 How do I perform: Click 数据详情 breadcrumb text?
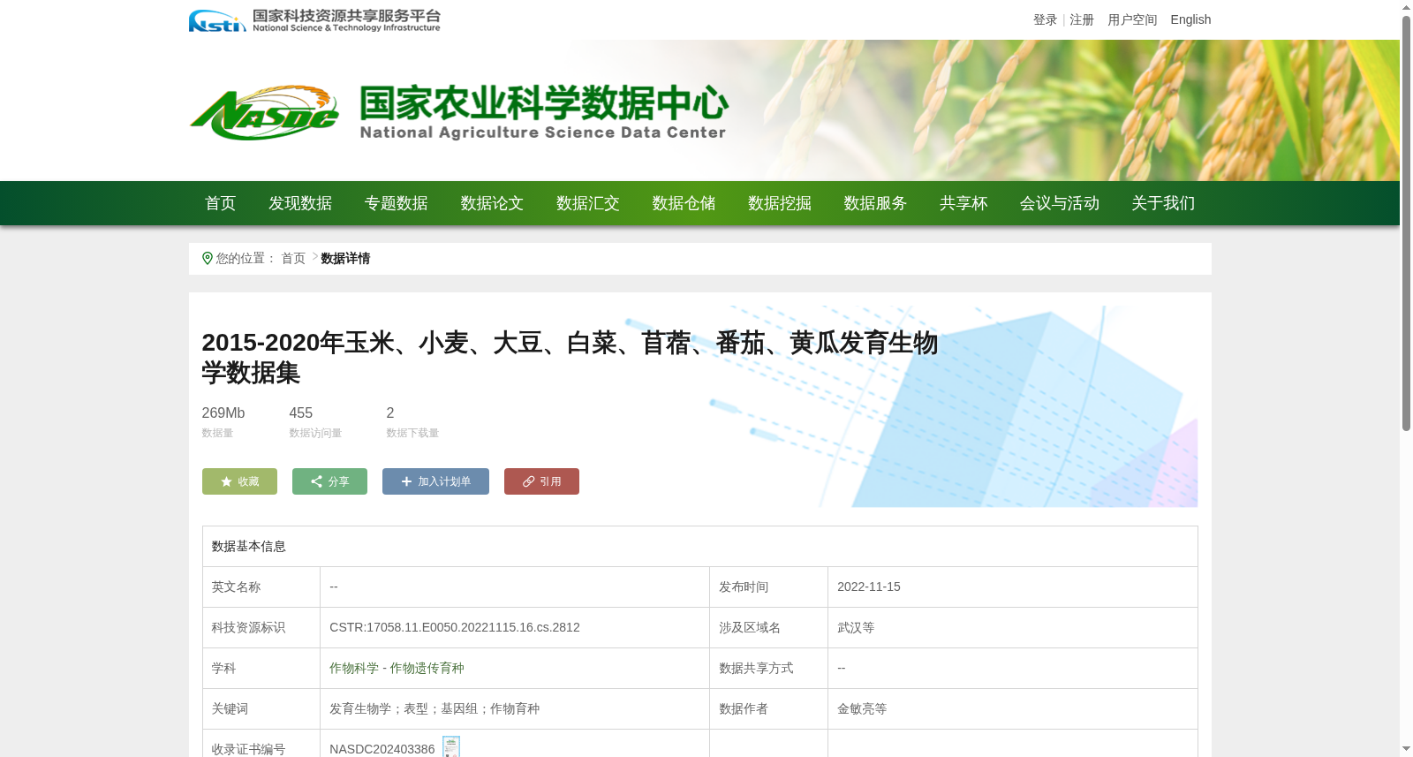pos(345,258)
